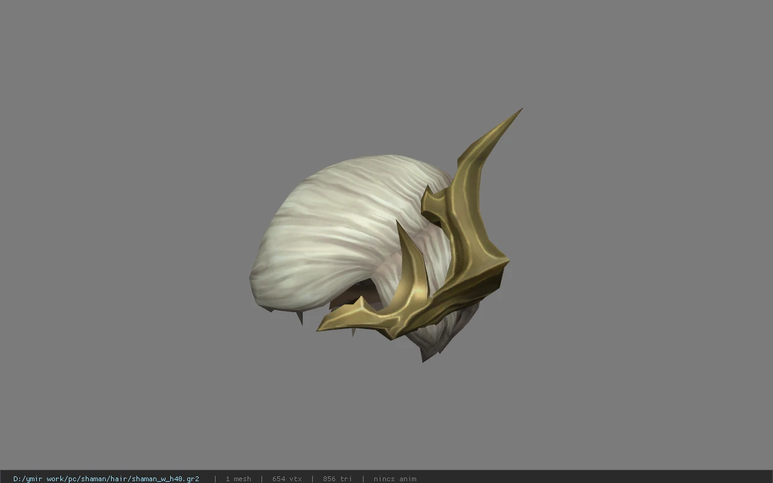This screenshot has height=483, width=773.
Task: Click the "856 tri" triangle count
Action: click(337, 479)
